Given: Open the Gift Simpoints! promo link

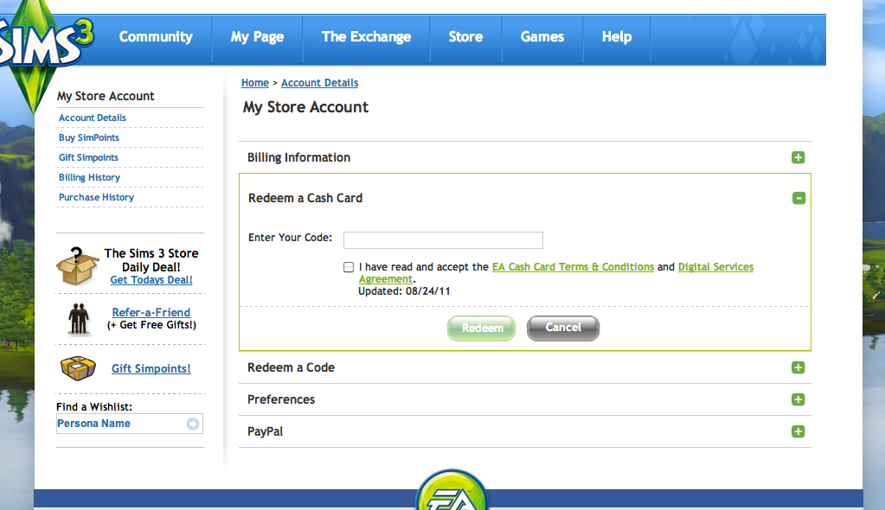Looking at the screenshot, I should [x=151, y=368].
